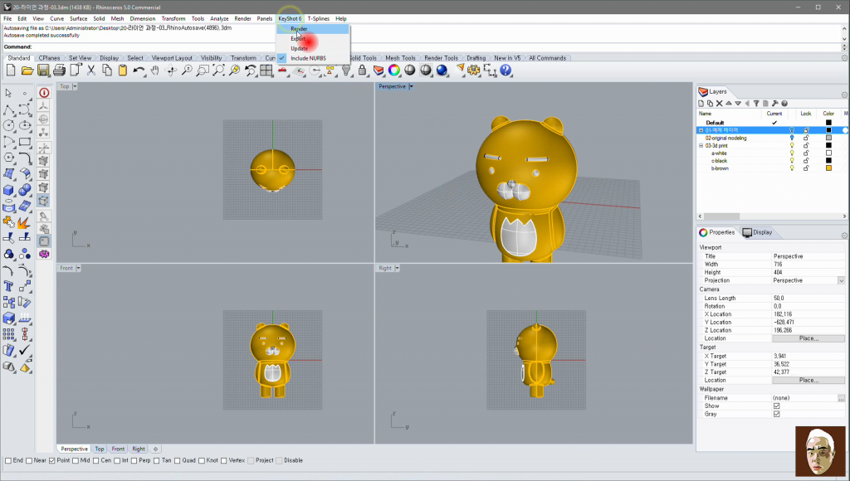Screen dimensions: 850x481
Task: Open the Perspective viewport dropdown arrow
Action: pyautogui.click(x=411, y=87)
